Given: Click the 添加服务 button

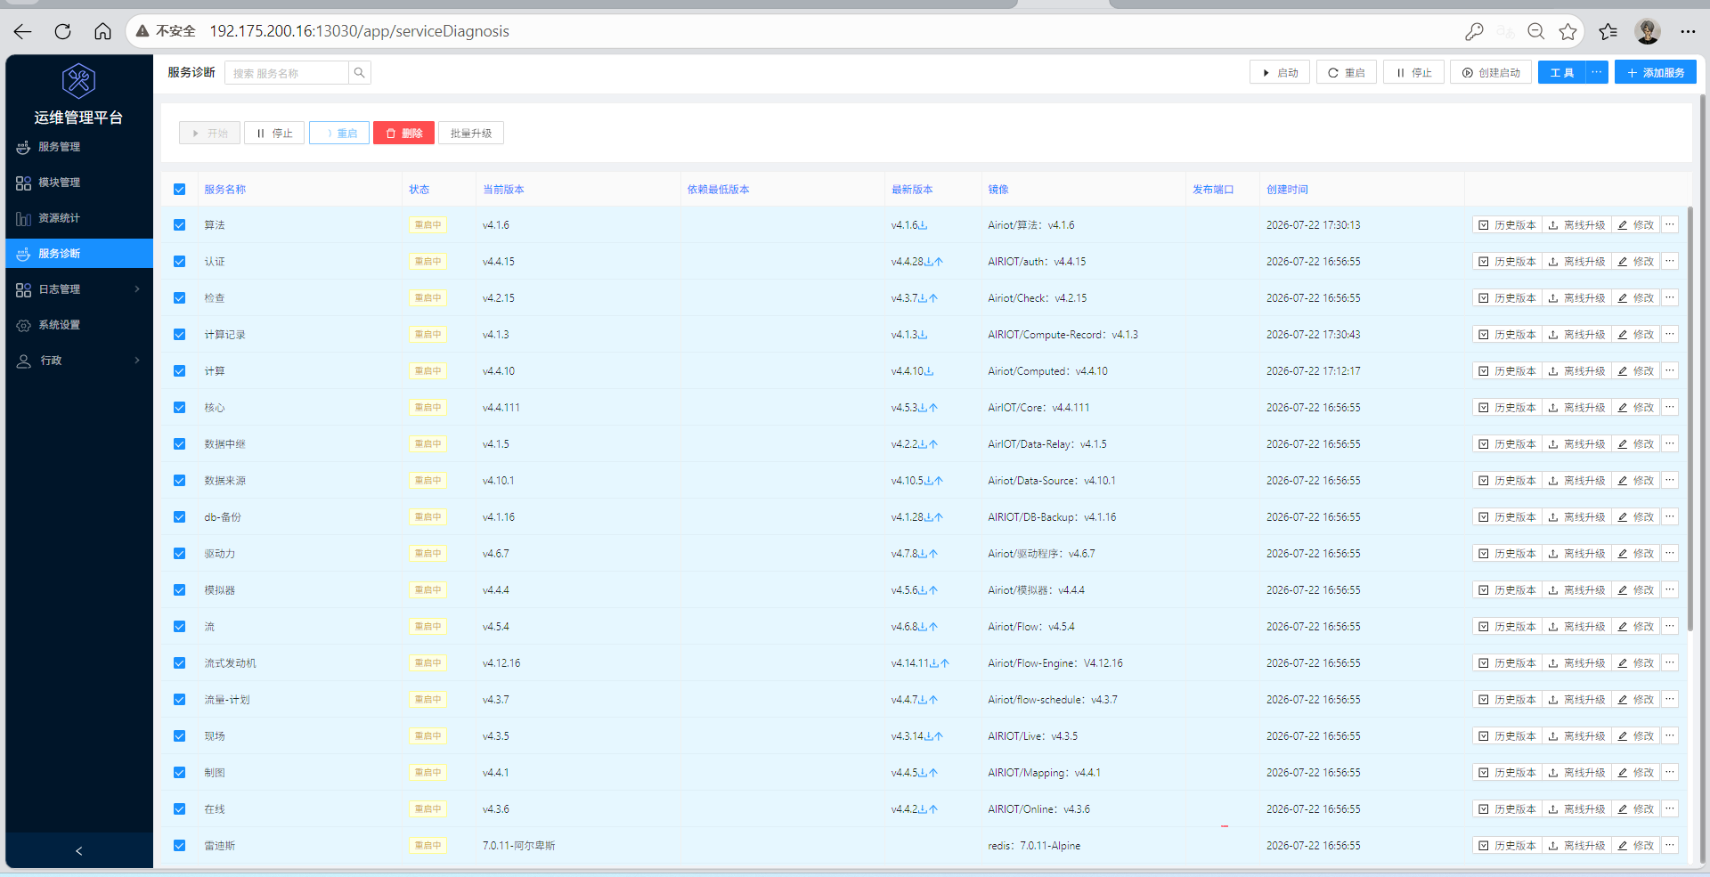Looking at the screenshot, I should point(1656,73).
